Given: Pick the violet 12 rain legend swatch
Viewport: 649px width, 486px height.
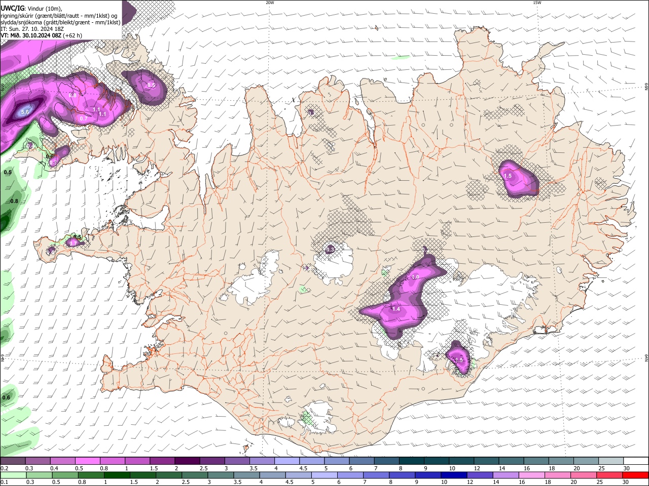Looking at the screenshot, I should coord(480,475).
